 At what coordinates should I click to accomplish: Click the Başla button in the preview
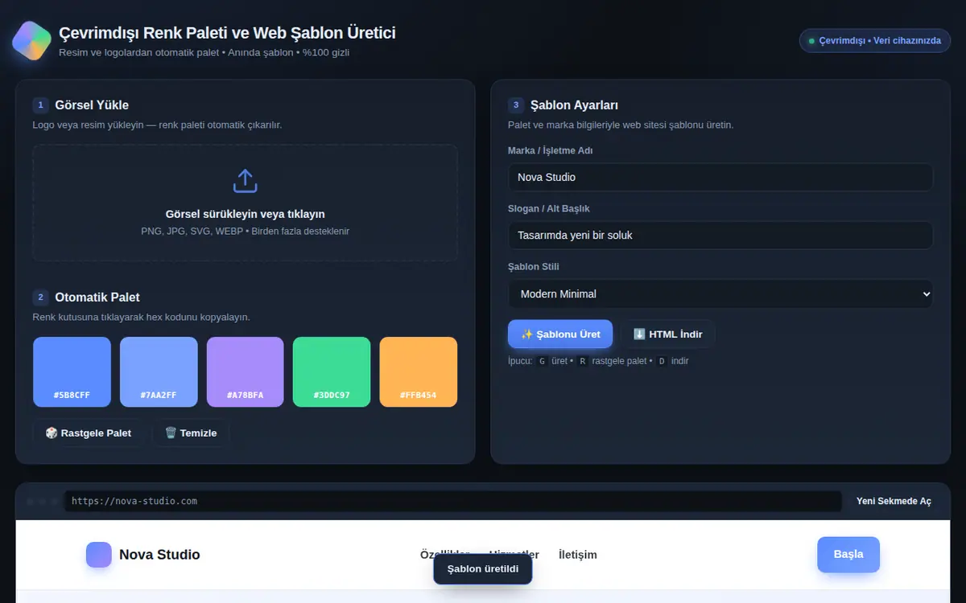coord(848,554)
